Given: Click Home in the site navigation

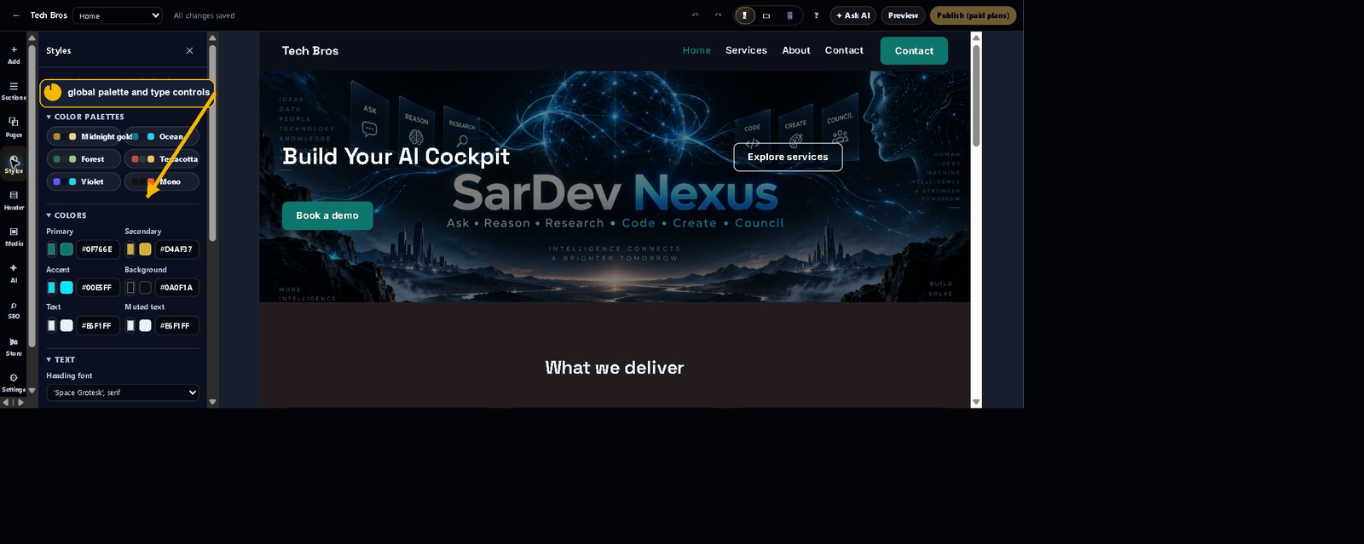Looking at the screenshot, I should [696, 51].
